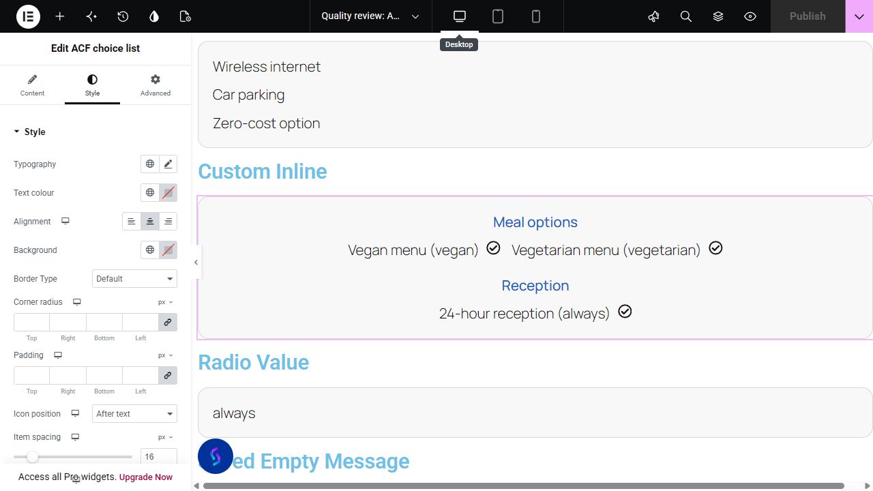Set alignment to center
Screen dimensions: 873x491
(x=150, y=222)
